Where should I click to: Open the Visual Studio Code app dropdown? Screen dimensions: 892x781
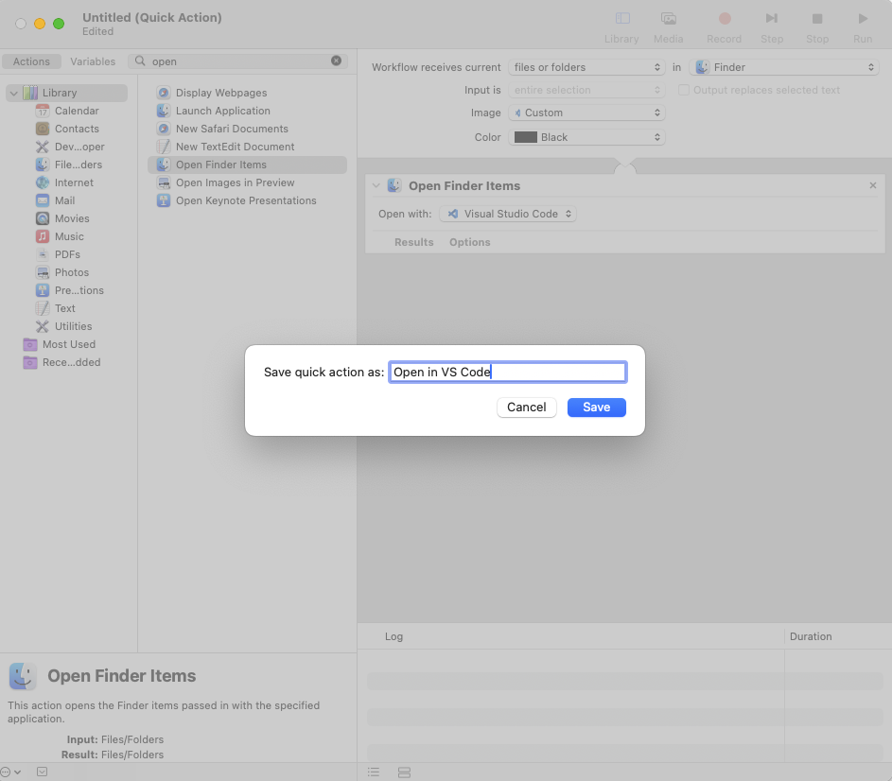(x=508, y=214)
